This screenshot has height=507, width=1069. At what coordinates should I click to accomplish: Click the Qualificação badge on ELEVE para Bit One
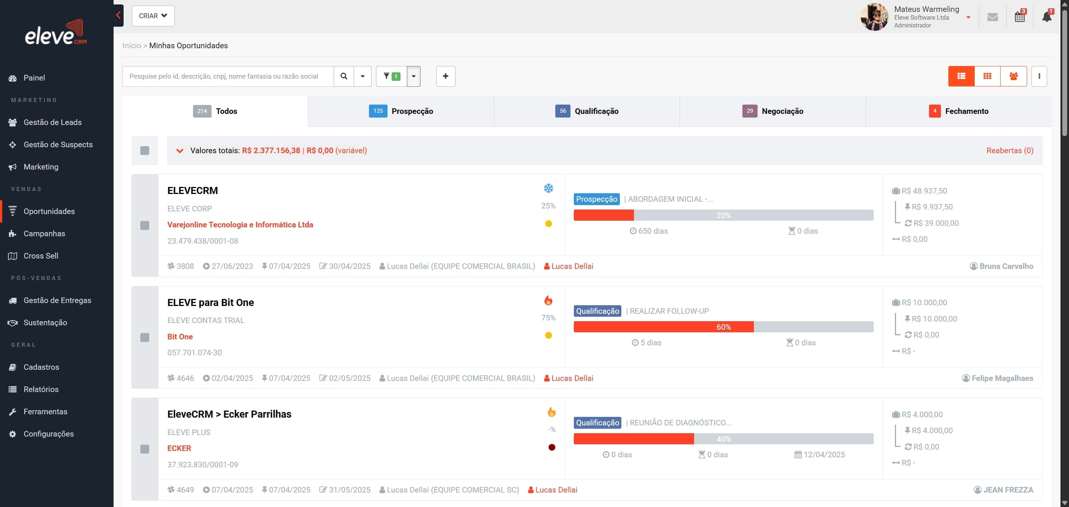(x=597, y=311)
